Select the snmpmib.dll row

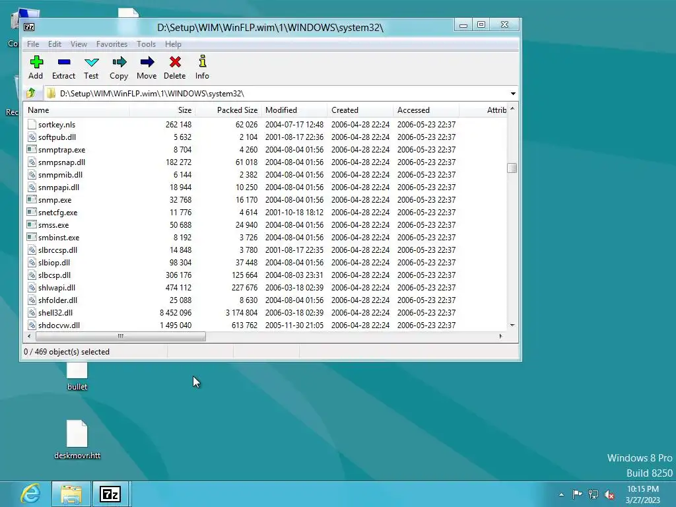click(x=265, y=174)
